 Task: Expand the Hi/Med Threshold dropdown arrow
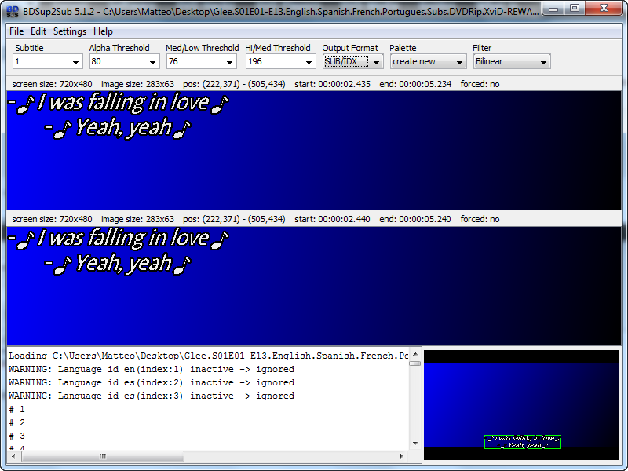309,62
